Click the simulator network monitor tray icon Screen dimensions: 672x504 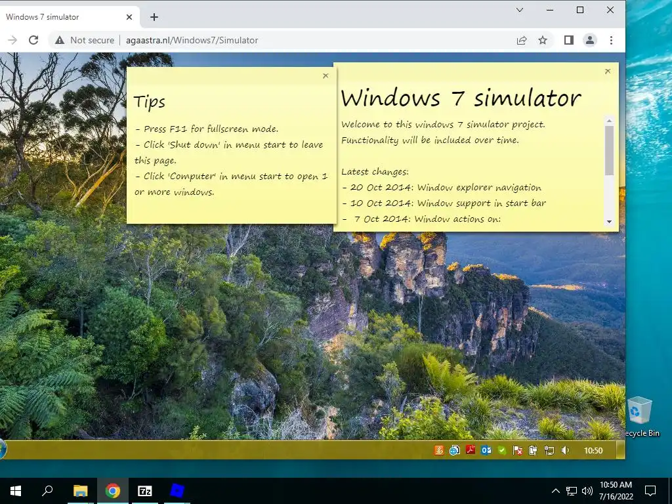coord(549,450)
